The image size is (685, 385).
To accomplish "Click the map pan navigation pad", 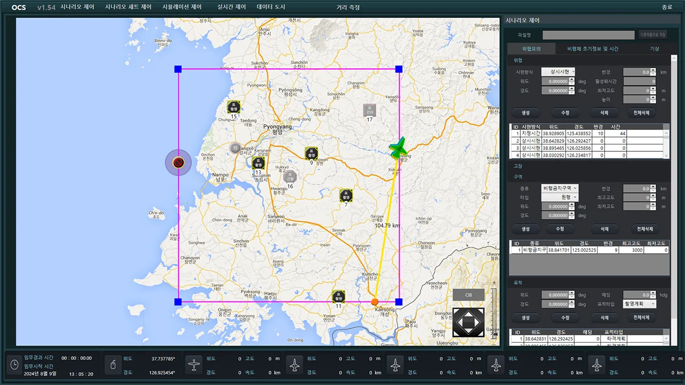I will (468, 322).
